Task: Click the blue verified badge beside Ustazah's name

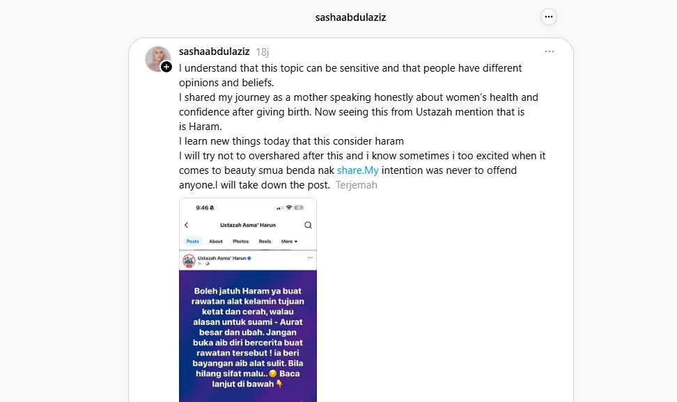Action: pyautogui.click(x=249, y=258)
